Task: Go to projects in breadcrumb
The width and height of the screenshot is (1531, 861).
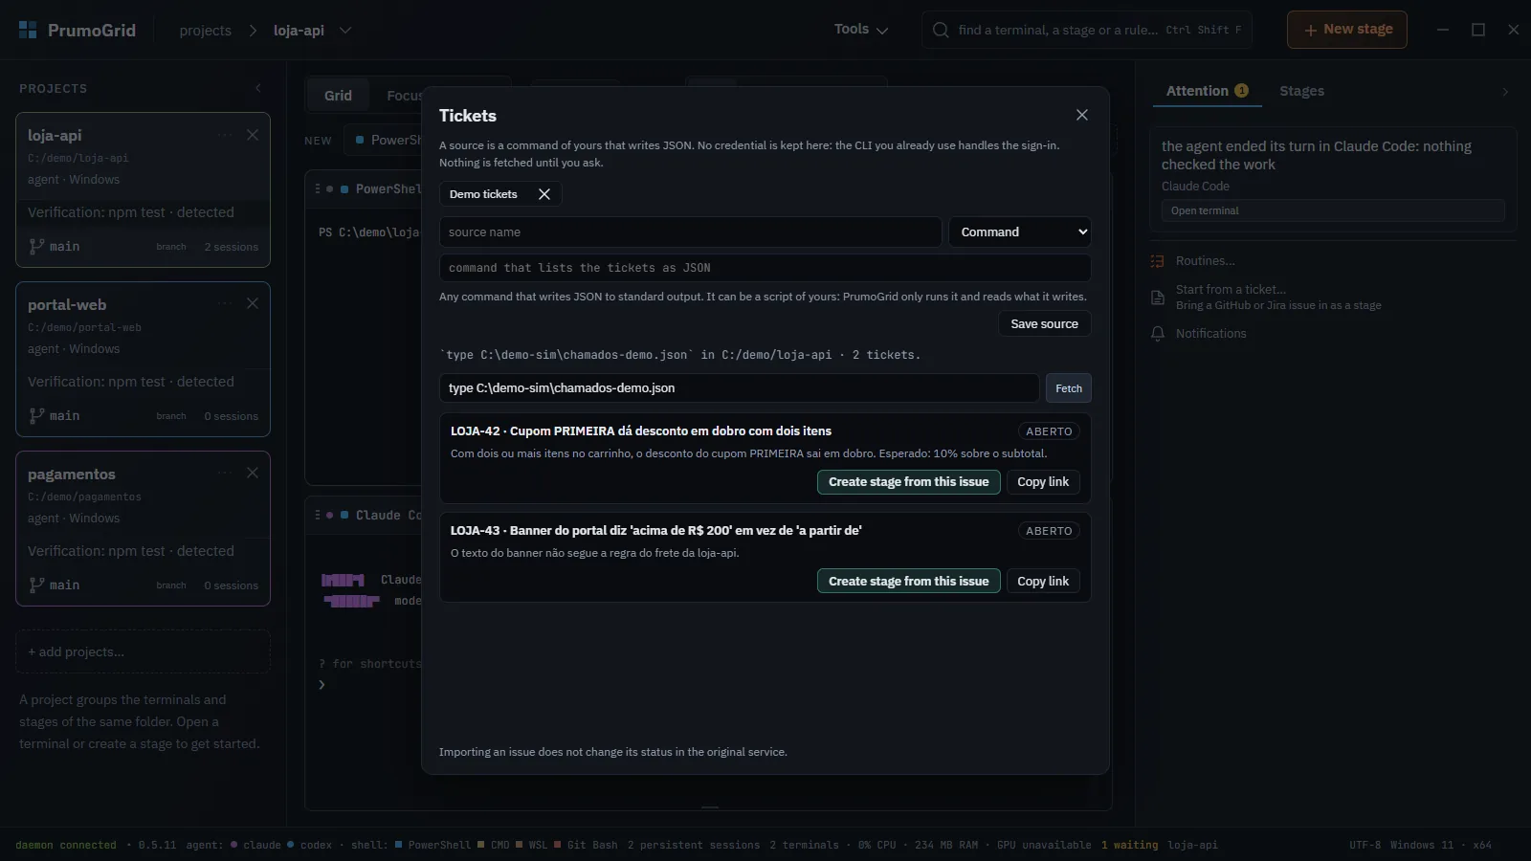Action: point(205,31)
